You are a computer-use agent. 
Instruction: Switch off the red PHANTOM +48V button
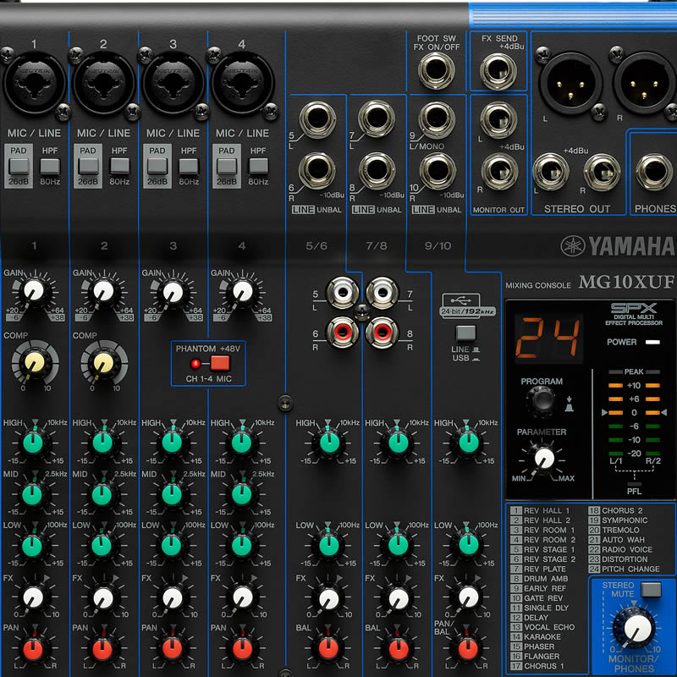click(220, 363)
